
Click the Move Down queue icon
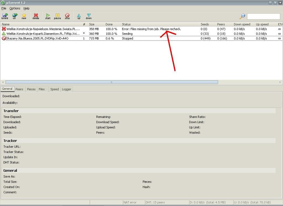89,16
